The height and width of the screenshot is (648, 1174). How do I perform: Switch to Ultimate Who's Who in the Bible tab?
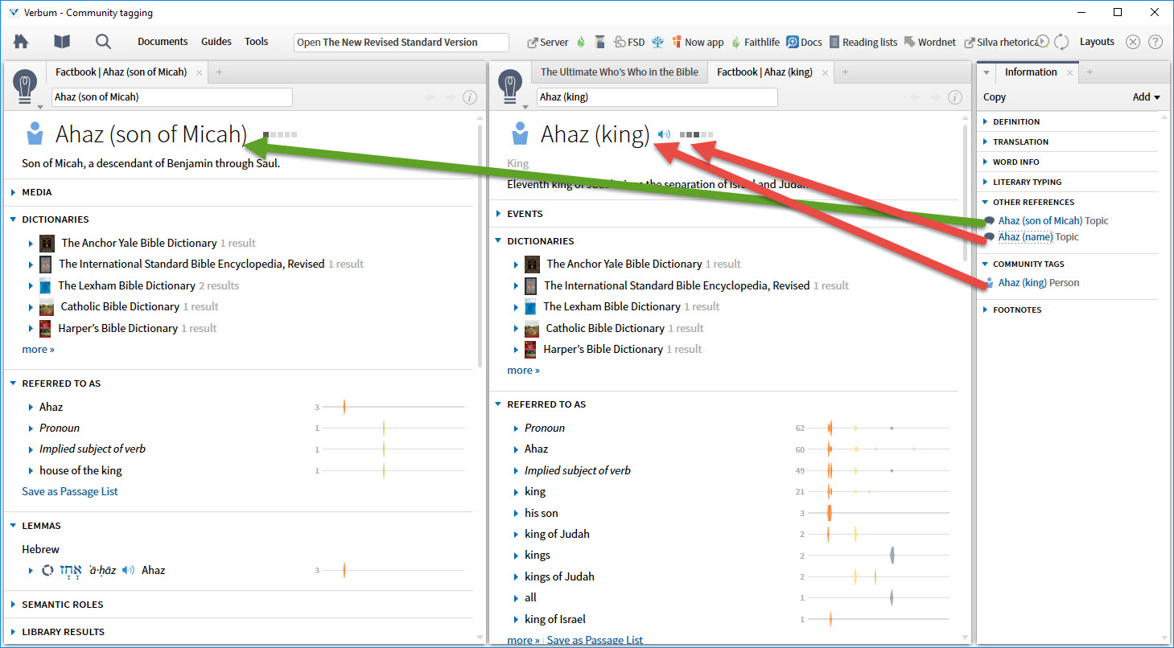click(620, 72)
